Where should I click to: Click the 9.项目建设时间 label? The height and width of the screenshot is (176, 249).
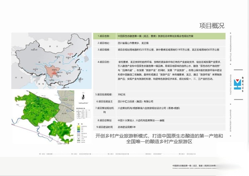[105, 127]
